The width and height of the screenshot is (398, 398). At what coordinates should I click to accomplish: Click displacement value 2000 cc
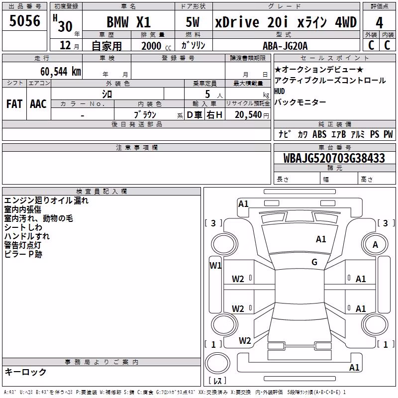156,46
